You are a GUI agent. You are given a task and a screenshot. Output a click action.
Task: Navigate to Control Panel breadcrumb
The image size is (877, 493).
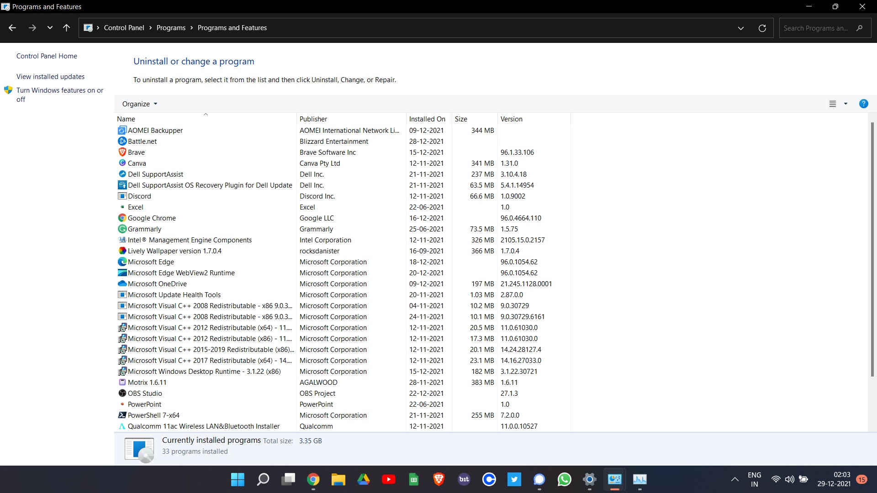coord(124,28)
